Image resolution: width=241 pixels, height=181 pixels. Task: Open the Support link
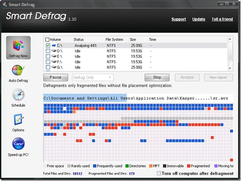179,19
